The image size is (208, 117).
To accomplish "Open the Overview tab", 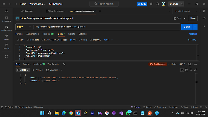I will (x=27, y=11).
